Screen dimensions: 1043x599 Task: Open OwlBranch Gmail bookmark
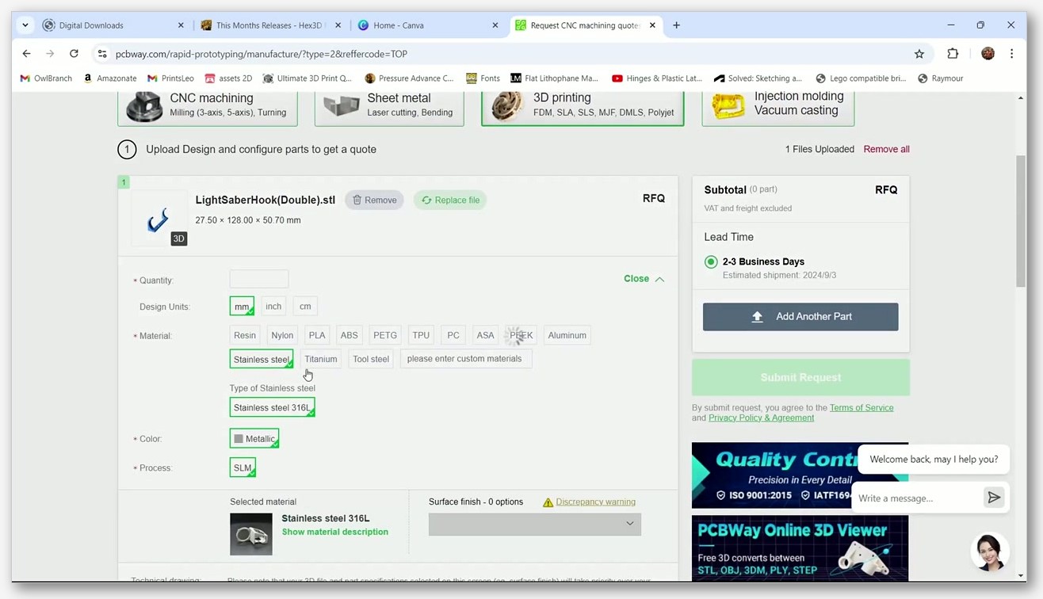[x=46, y=78]
